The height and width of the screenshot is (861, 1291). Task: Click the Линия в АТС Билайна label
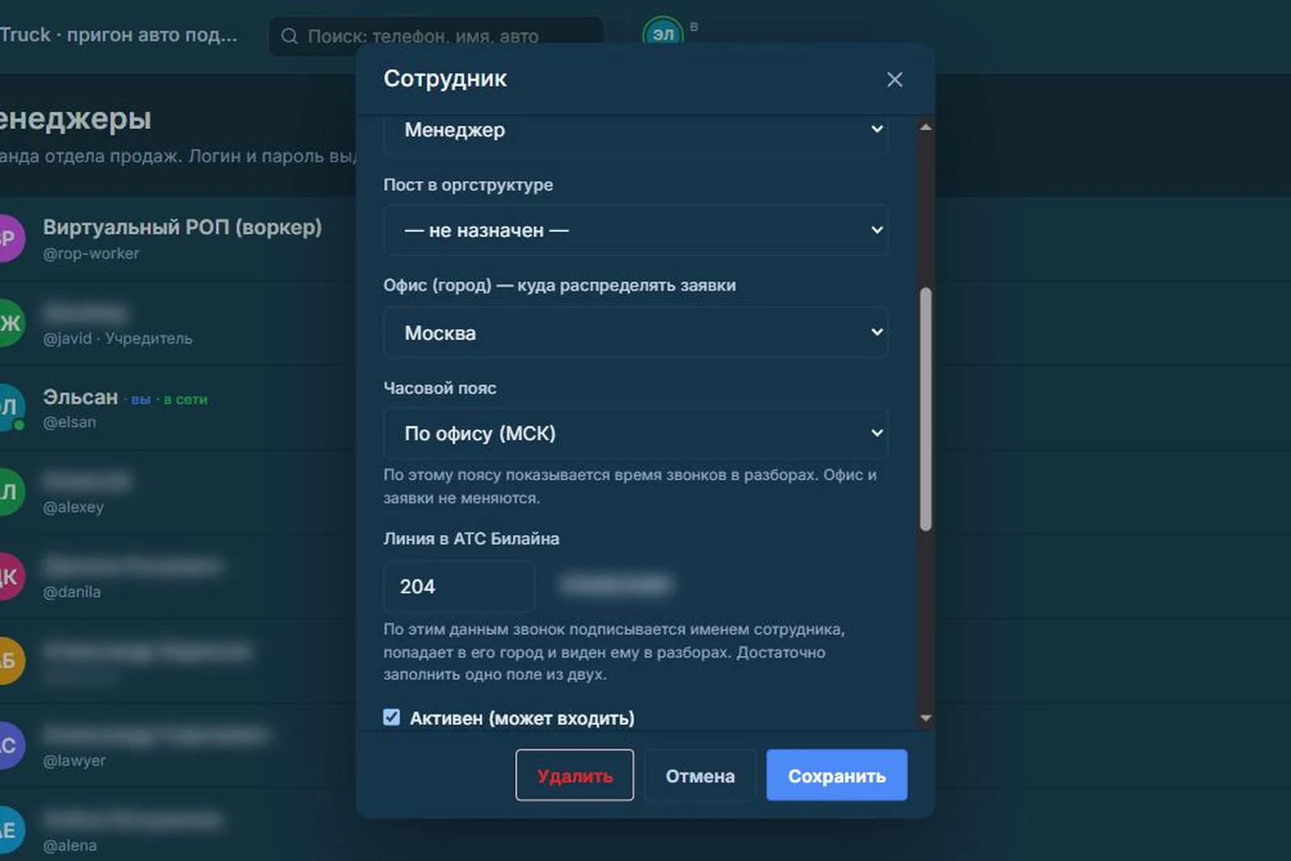pos(471,538)
